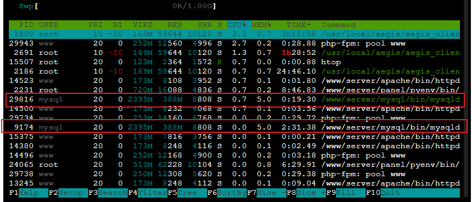Open the F6 SortBy option
The height and width of the screenshot is (202, 472).
[227, 193]
